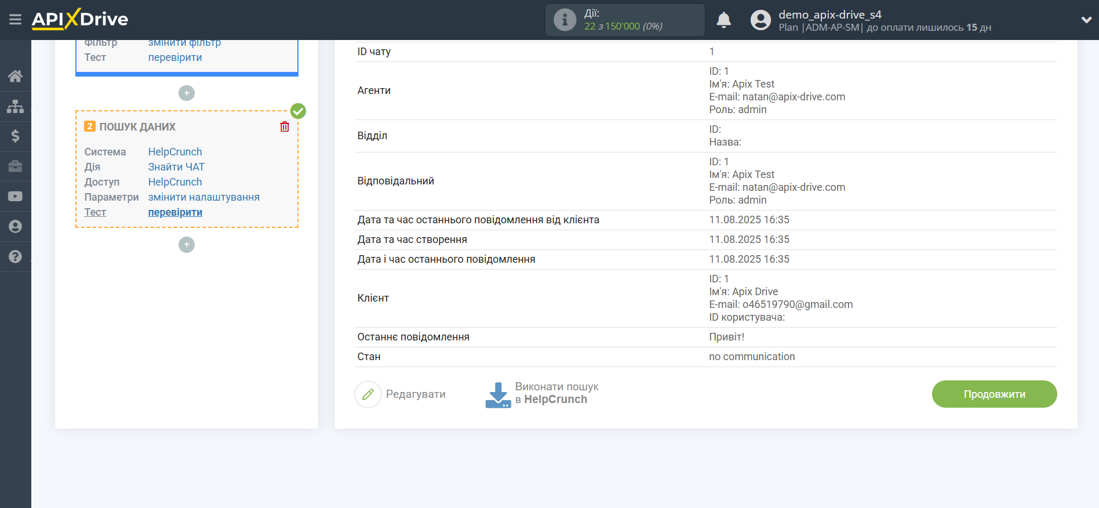Click the client email o46519790@gmail.com
1099x508 pixels.
[798, 304]
